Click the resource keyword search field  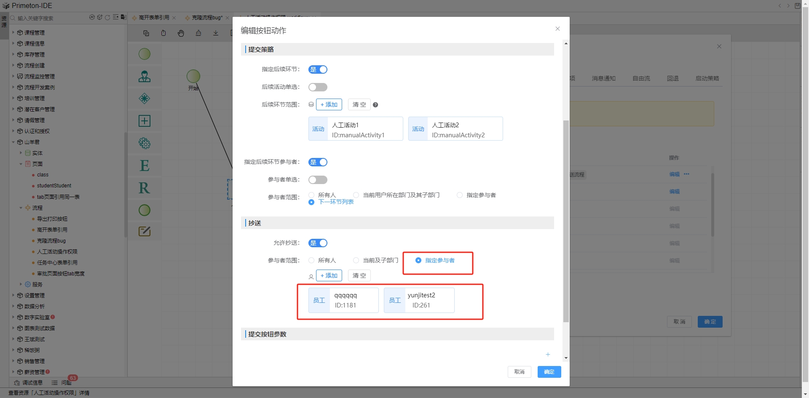coord(51,18)
